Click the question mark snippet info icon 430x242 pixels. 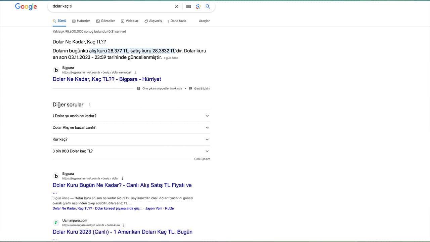(138, 88)
